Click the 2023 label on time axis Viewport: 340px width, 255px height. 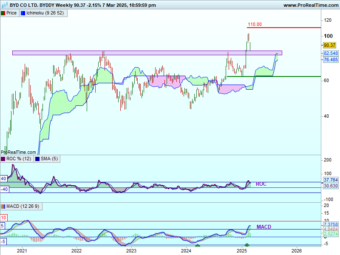pyautogui.click(x=131, y=251)
